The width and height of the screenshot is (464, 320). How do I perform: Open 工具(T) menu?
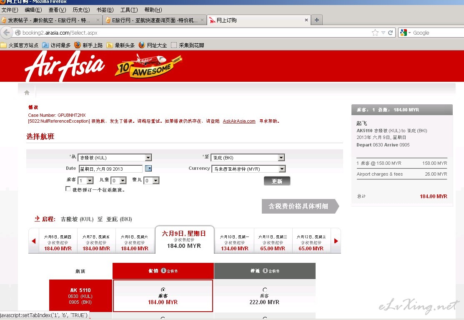129,10
